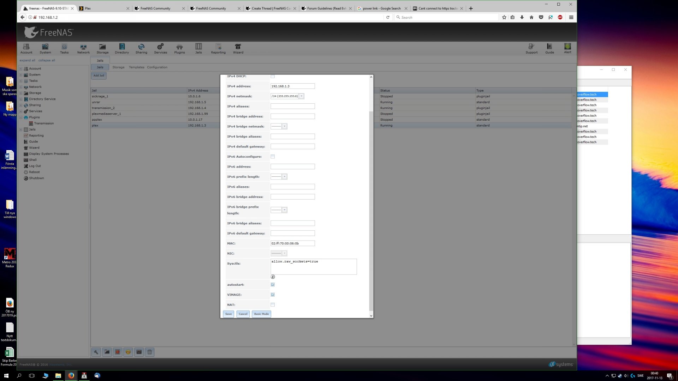This screenshot has height=381, width=678.
Task: Click the Basic Mode button
Action: click(x=261, y=314)
